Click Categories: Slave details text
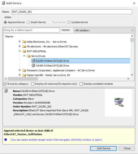Viewport: 138px width, 154px height. [23, 99]
